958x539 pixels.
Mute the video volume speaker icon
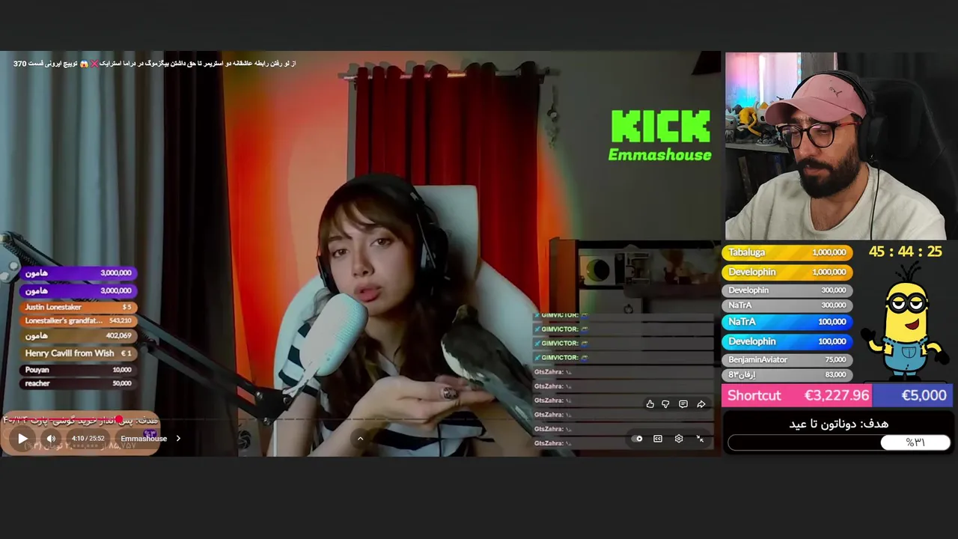[51, 439]
